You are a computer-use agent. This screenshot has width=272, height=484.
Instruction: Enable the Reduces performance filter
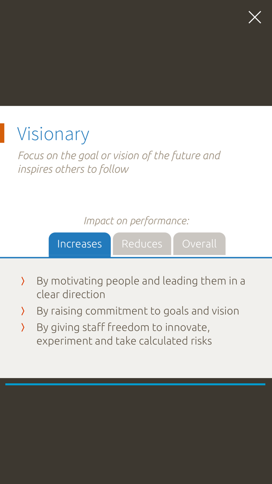coord(142,243)
